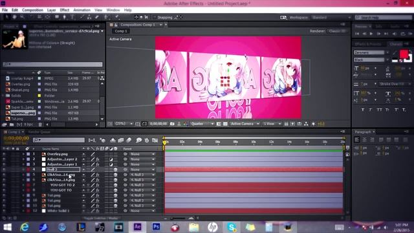Image resolution: width=414 pixels, height=233 pixels.
Task: Toggle the Snapping checkbox
Action: coord(155,17)
